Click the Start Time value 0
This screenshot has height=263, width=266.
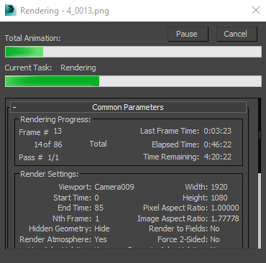pos(96,198)
